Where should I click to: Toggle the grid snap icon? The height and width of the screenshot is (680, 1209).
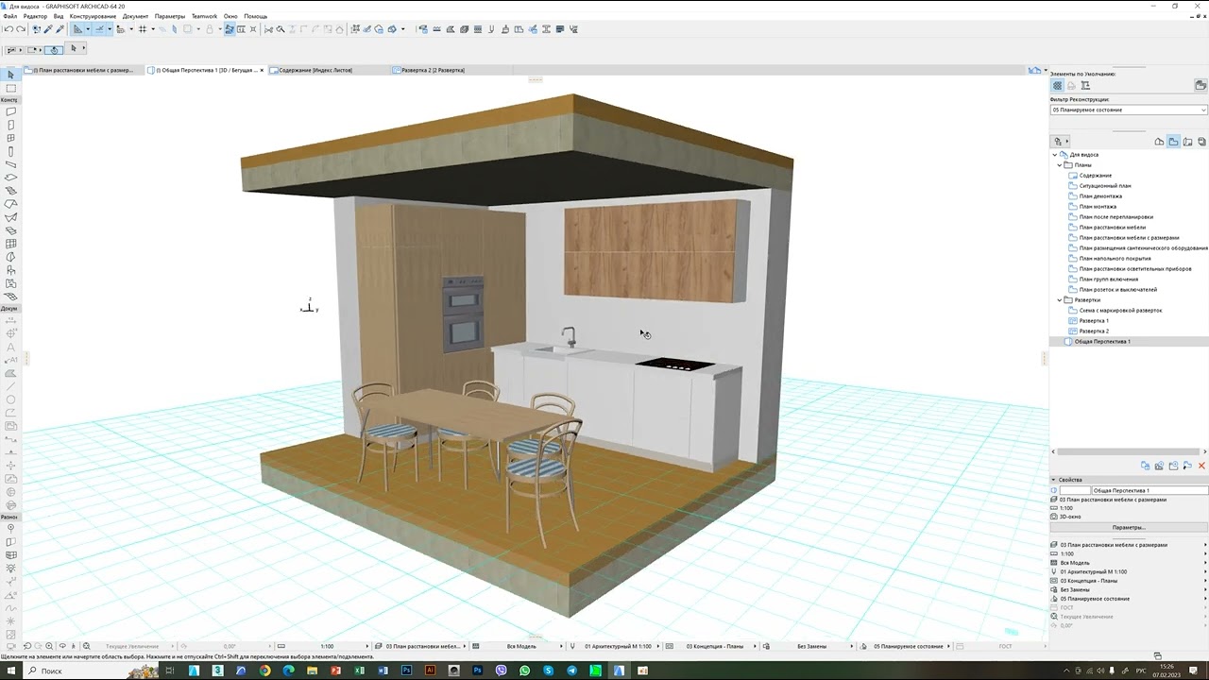(143, 29)
